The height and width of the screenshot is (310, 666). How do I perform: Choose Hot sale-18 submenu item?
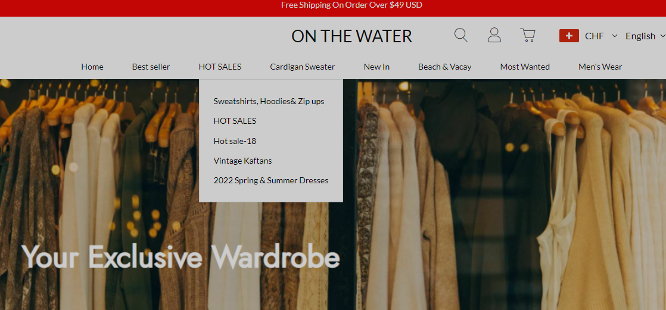pyautogui.click(x=235, y=141)
